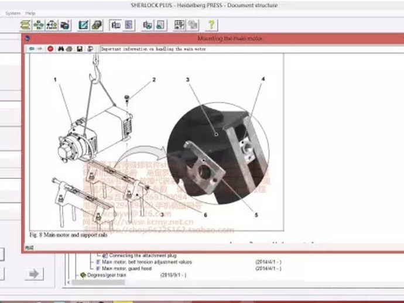Click the printer icon in the viewer toolbar
The image size is (404, 303).
click(69, 49)
